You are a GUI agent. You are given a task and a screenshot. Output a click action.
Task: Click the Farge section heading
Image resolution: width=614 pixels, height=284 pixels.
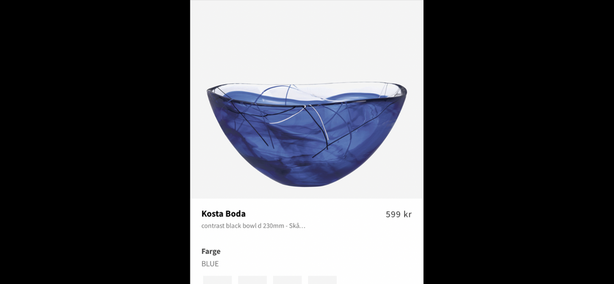pyautogui.click(x=210, y=251)
